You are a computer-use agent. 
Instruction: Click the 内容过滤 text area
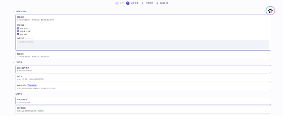(143, 44)
